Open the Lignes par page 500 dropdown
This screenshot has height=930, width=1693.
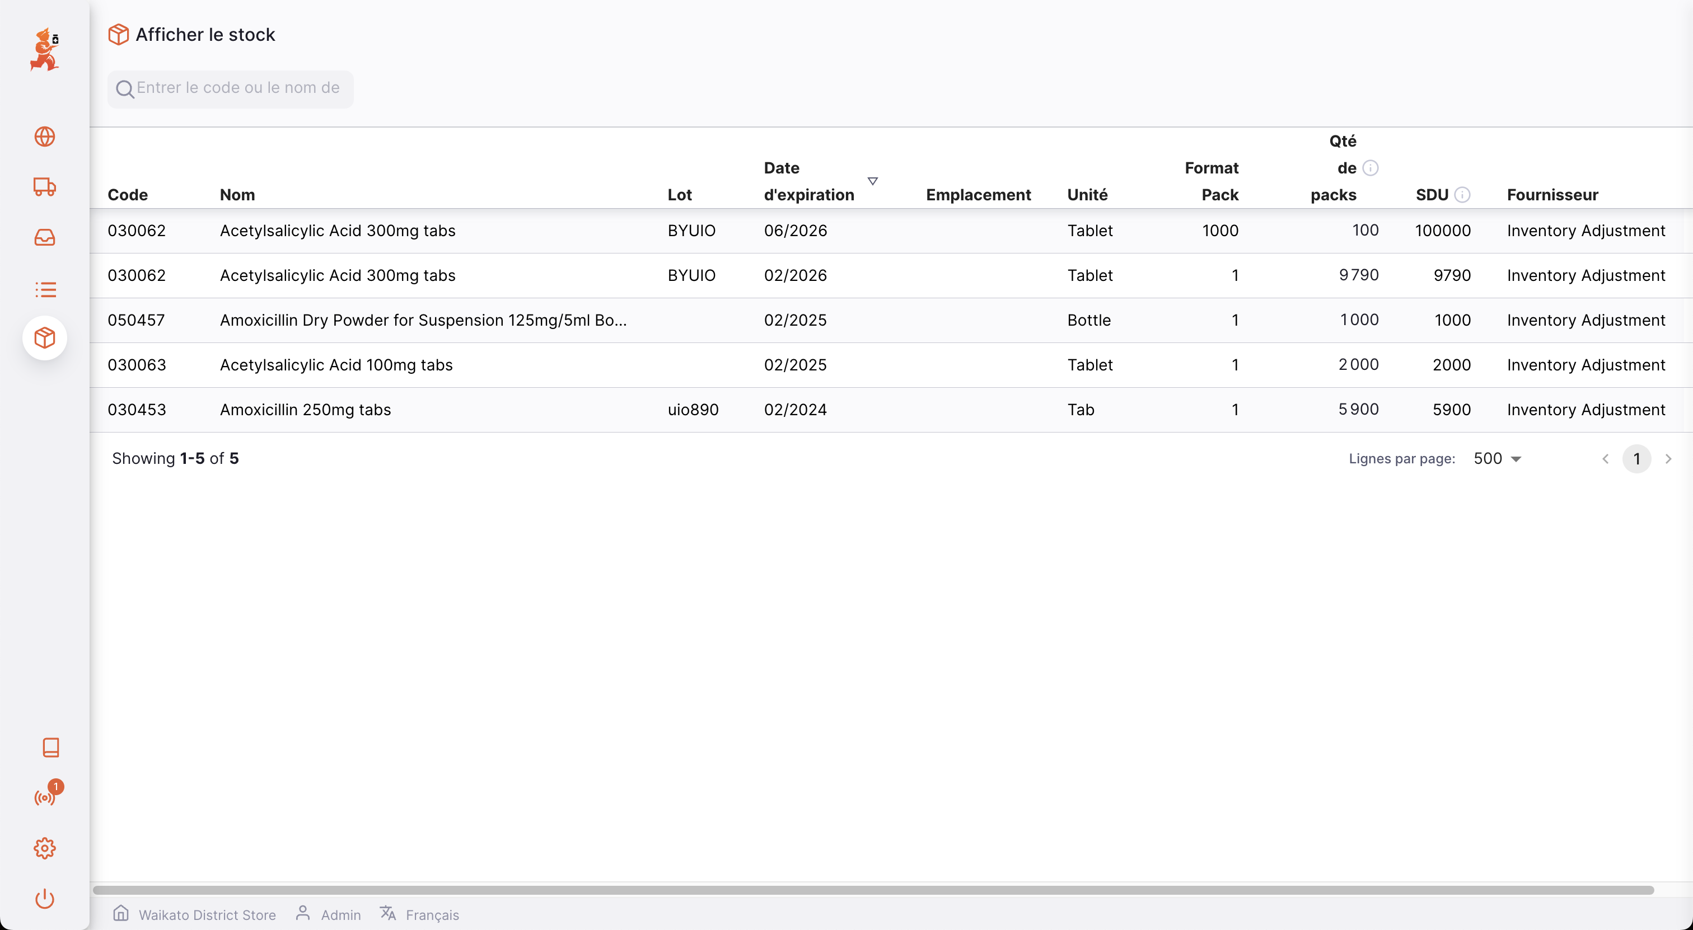1498,458
